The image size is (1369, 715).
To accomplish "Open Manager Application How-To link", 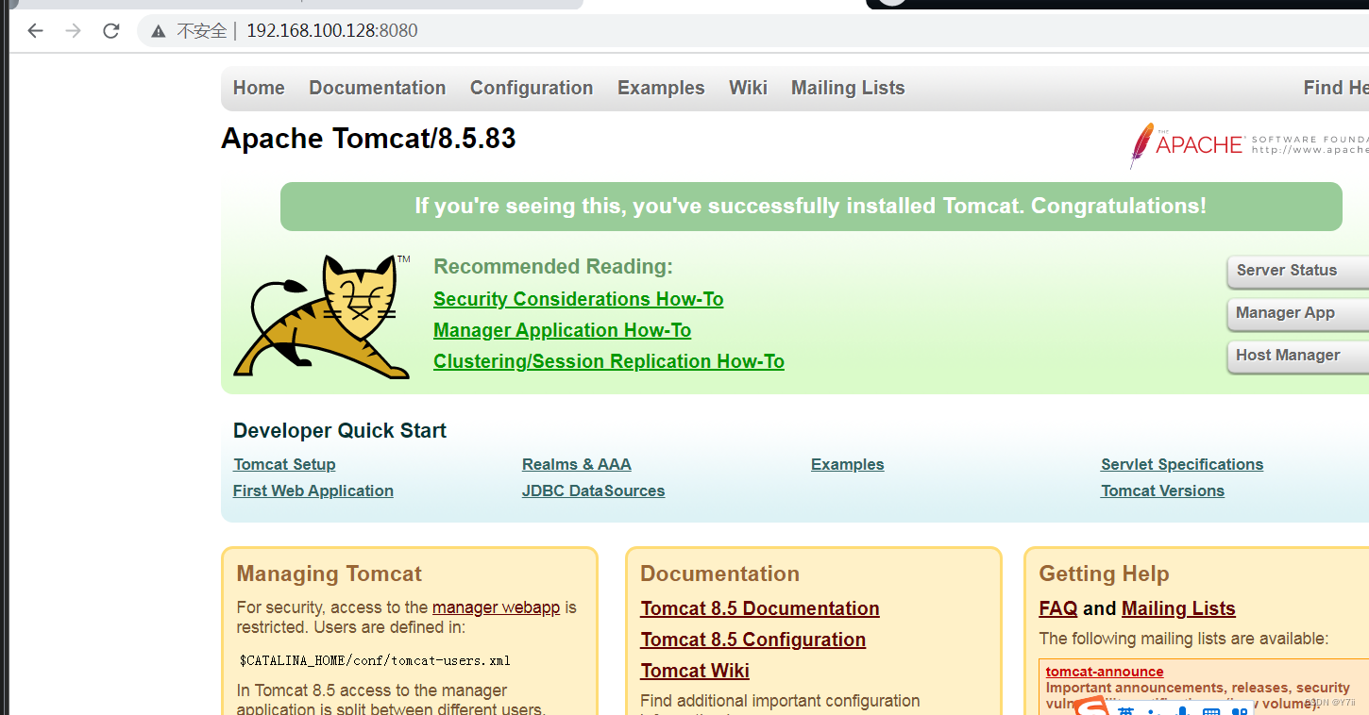I will pos(562,330).
